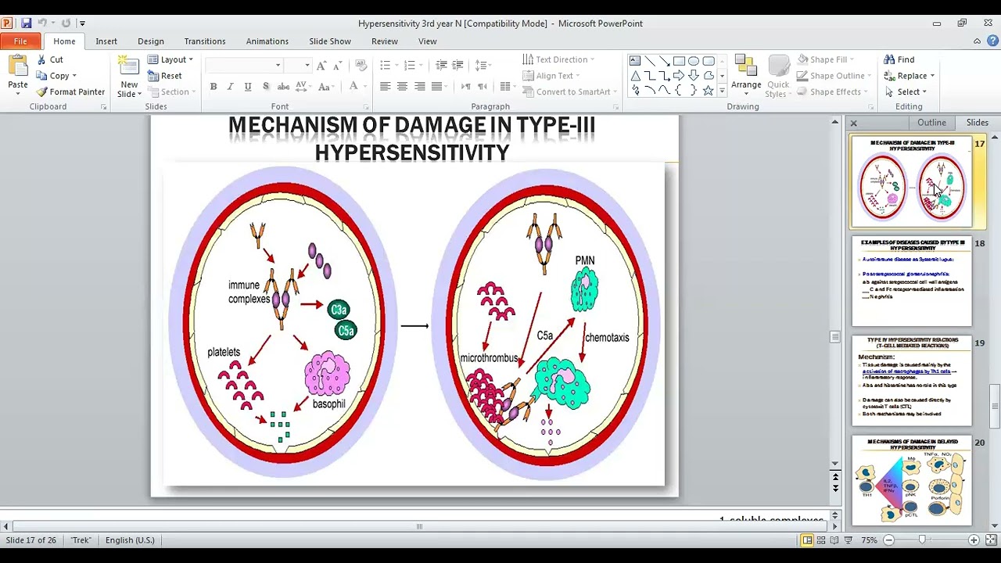Click the zoom in plus button

pyautogui.click(x=974, y=540)
